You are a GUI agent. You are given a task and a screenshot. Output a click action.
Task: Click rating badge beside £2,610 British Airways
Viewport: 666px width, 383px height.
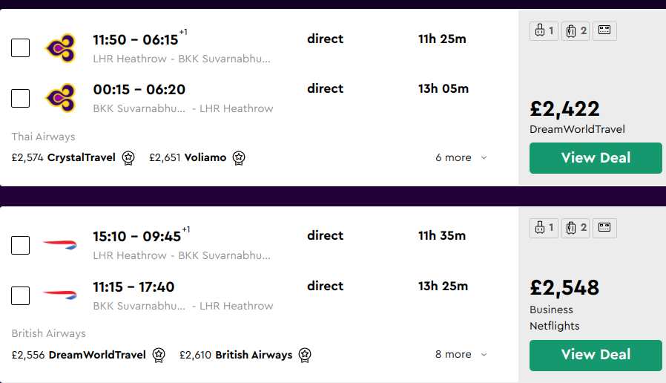pos(305,355)
